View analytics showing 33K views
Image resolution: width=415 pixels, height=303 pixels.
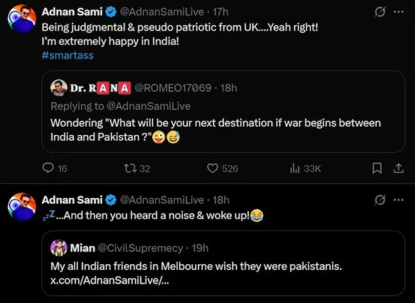(x=295, y=168)
